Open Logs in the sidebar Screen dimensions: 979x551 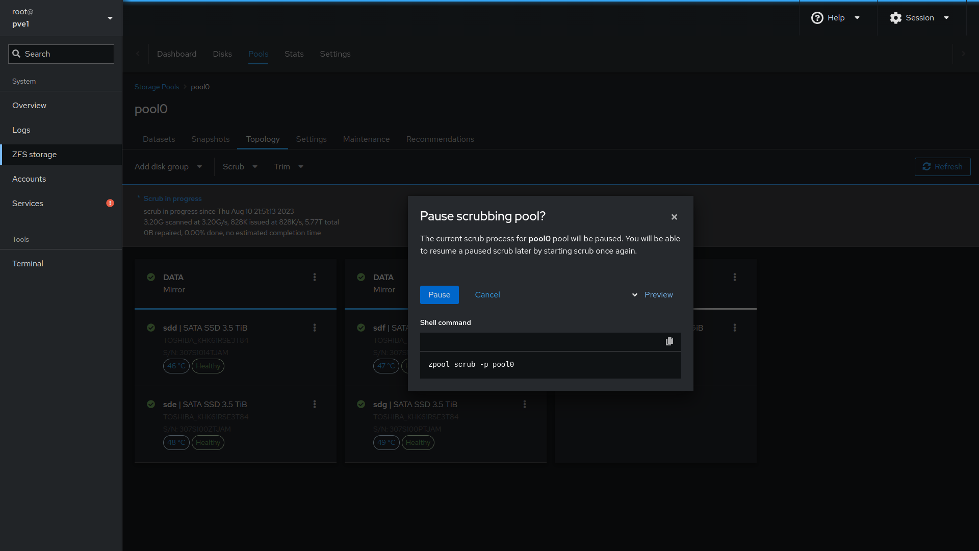pos(61,130)
